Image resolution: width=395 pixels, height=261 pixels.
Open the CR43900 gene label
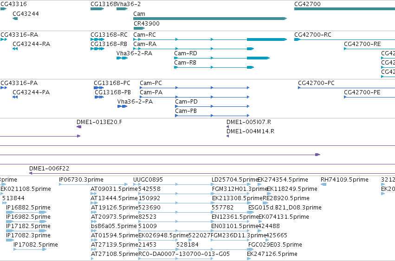tap(147, 24)
